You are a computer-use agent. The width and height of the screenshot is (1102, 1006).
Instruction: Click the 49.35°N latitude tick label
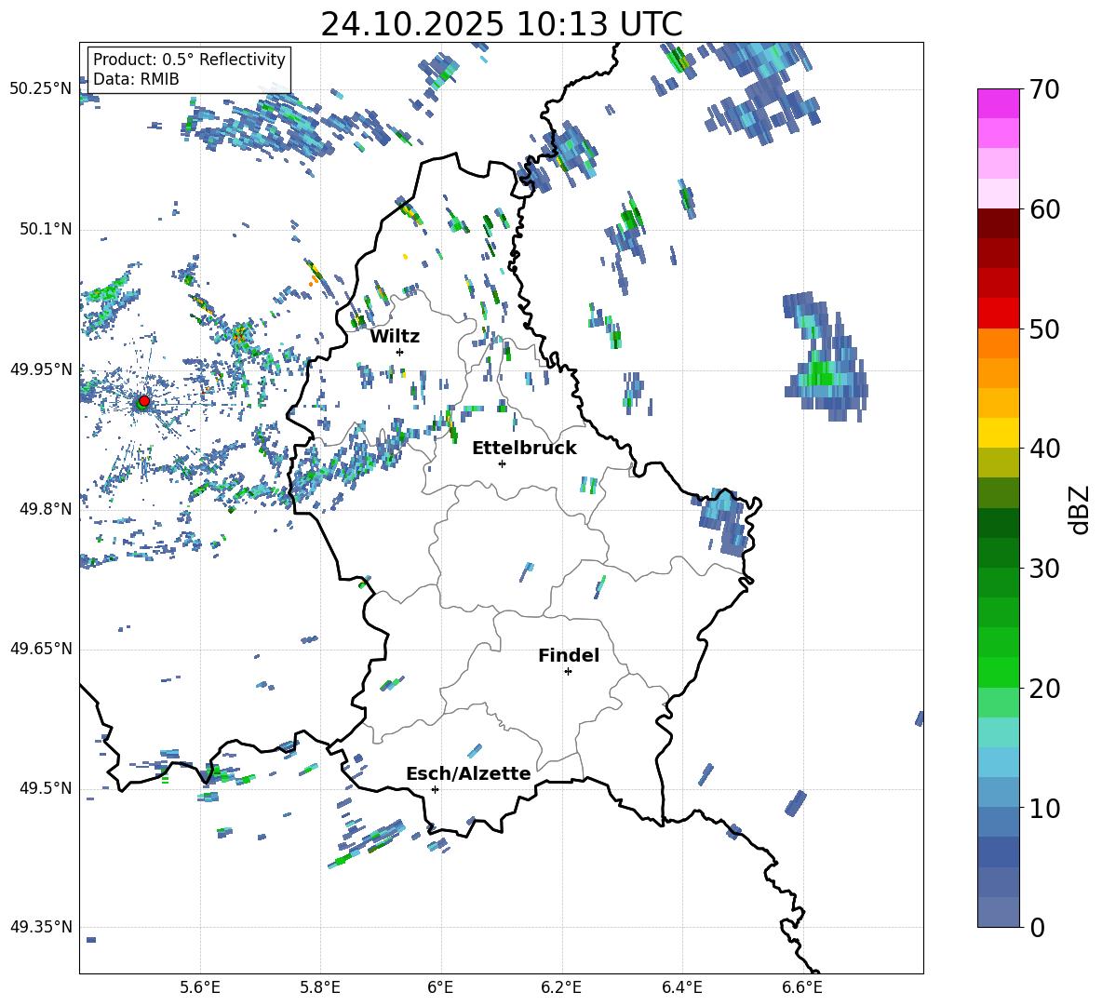click(x=41, y=927)
